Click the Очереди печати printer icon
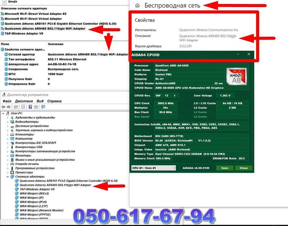 point(12,164)
